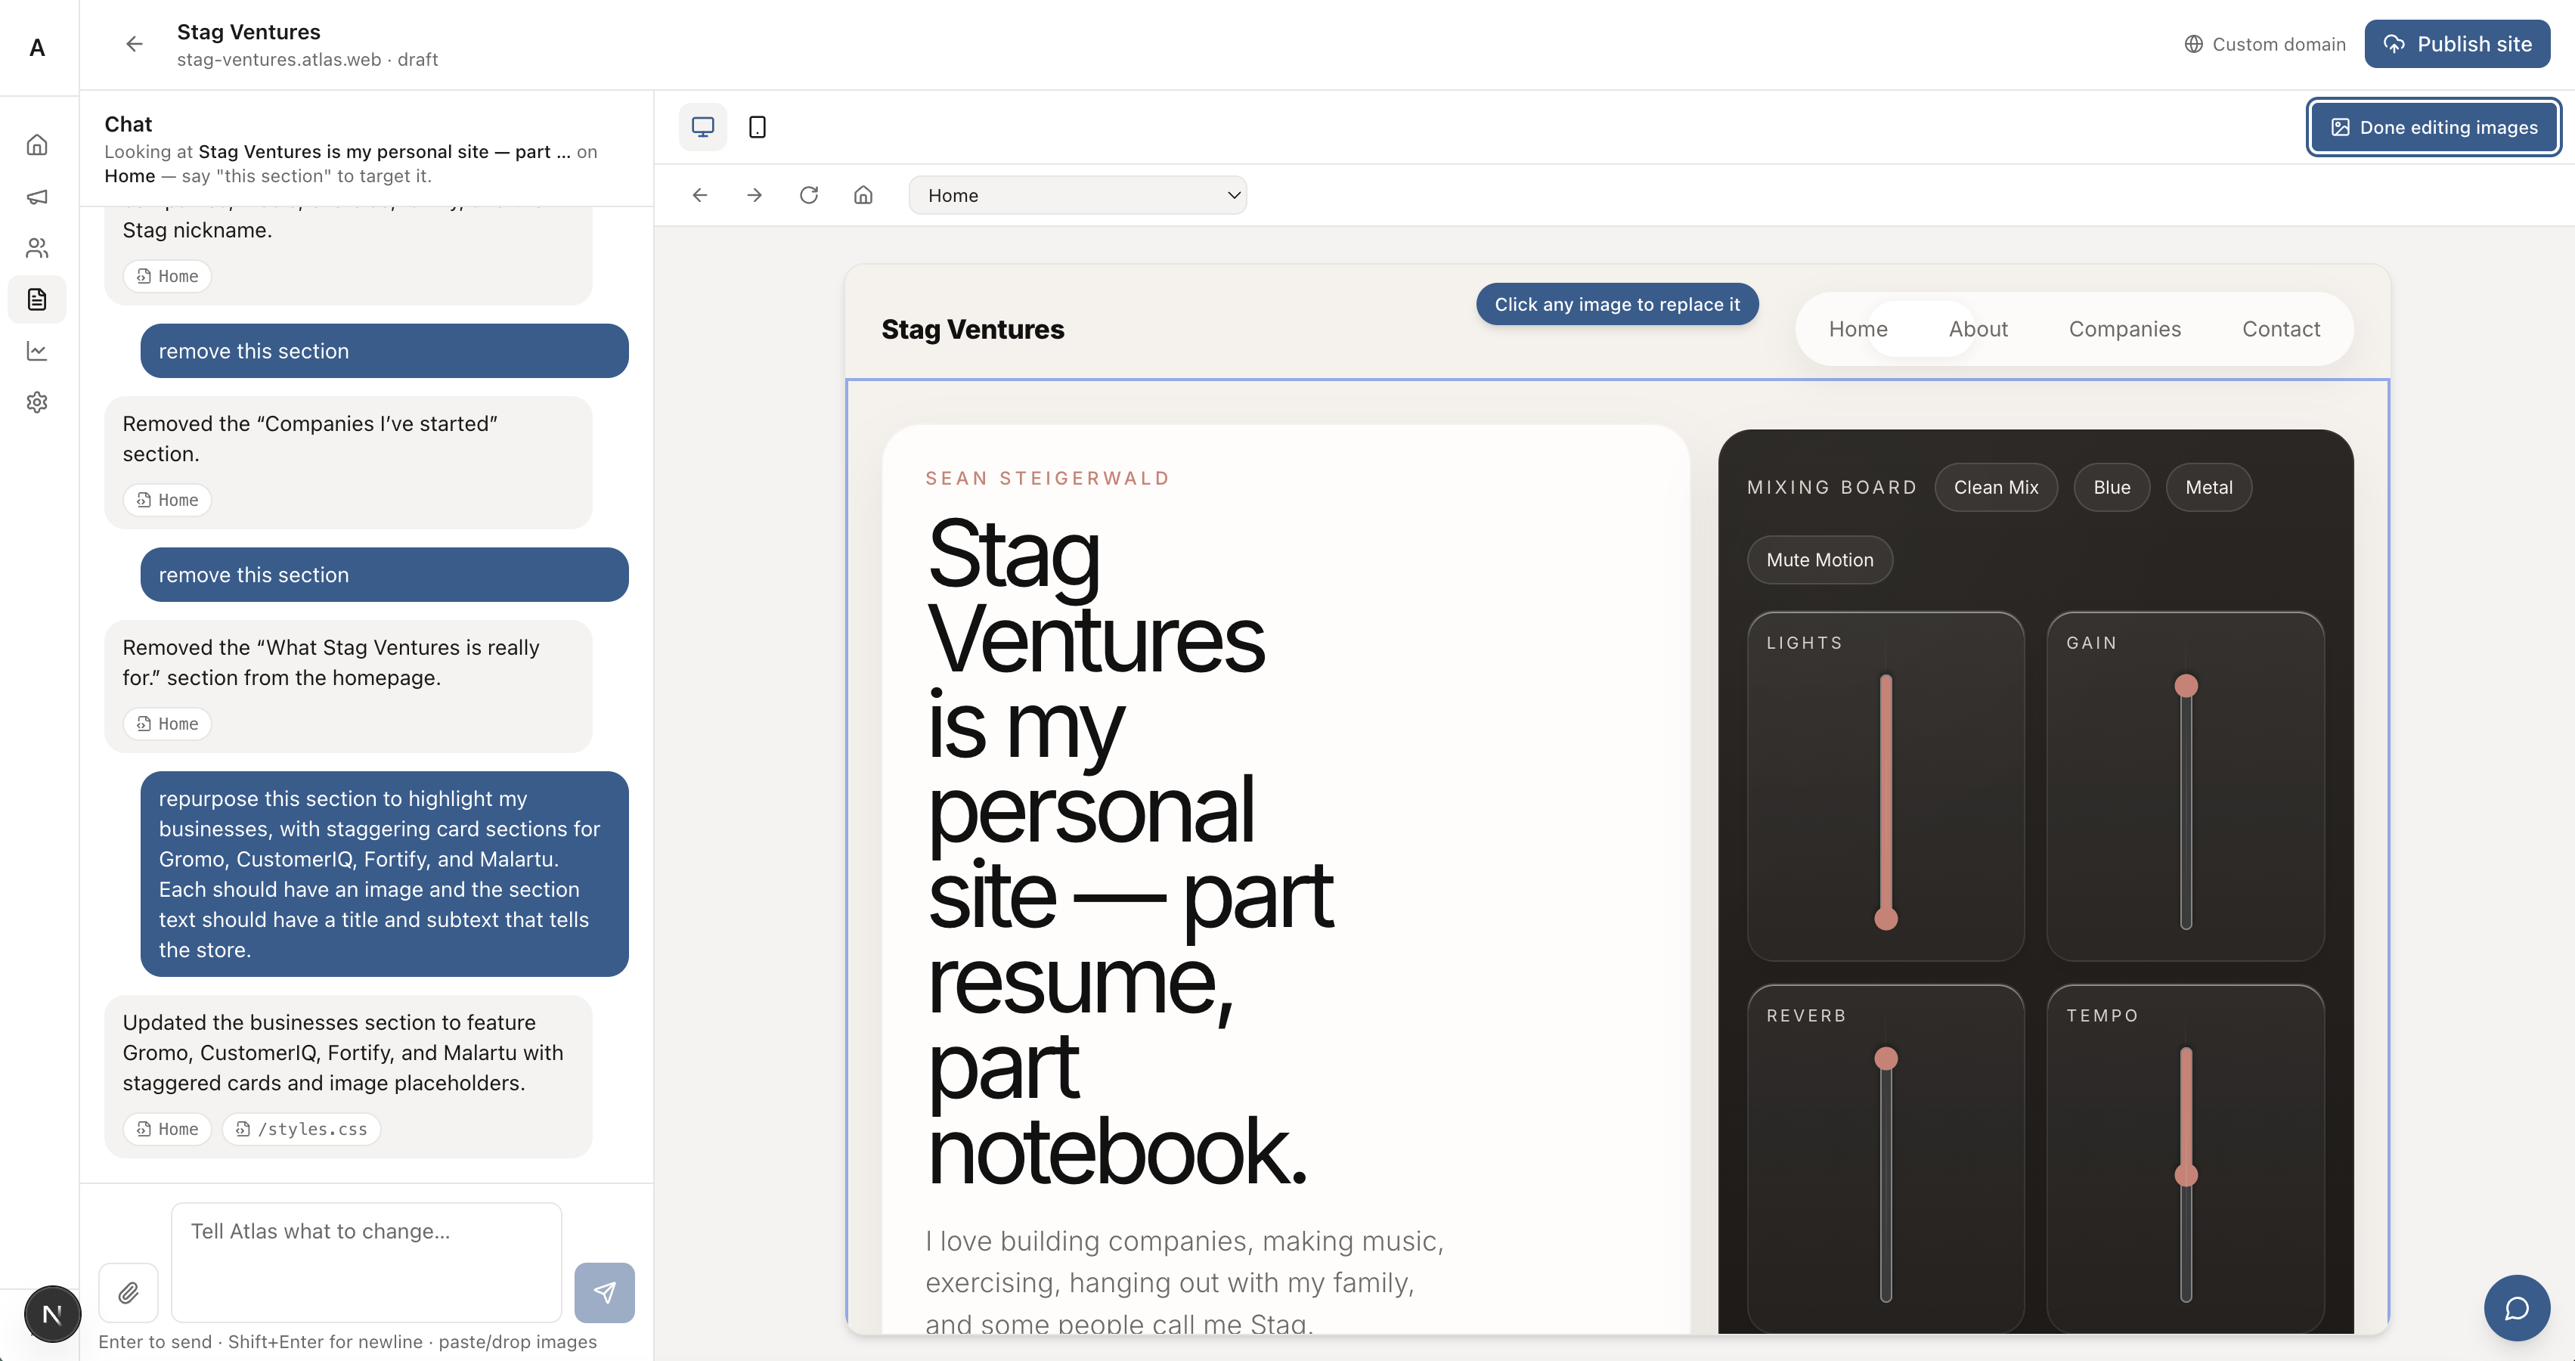Click the 'I love building companies' paragraph
This screenshot has height=1361, width=2575.
point(1185,1282)
